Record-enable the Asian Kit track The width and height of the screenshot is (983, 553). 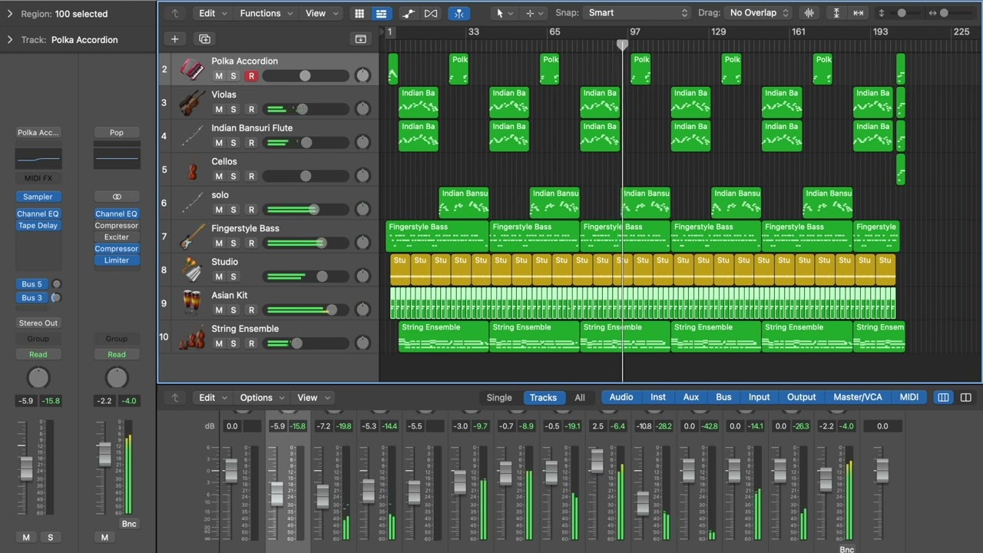(251, 310)
